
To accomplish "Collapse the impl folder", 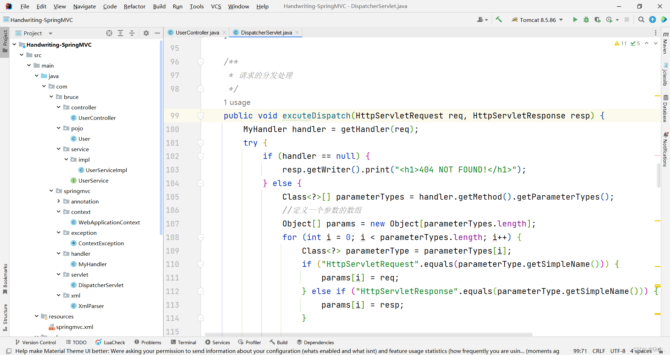I will click(66, 160).
